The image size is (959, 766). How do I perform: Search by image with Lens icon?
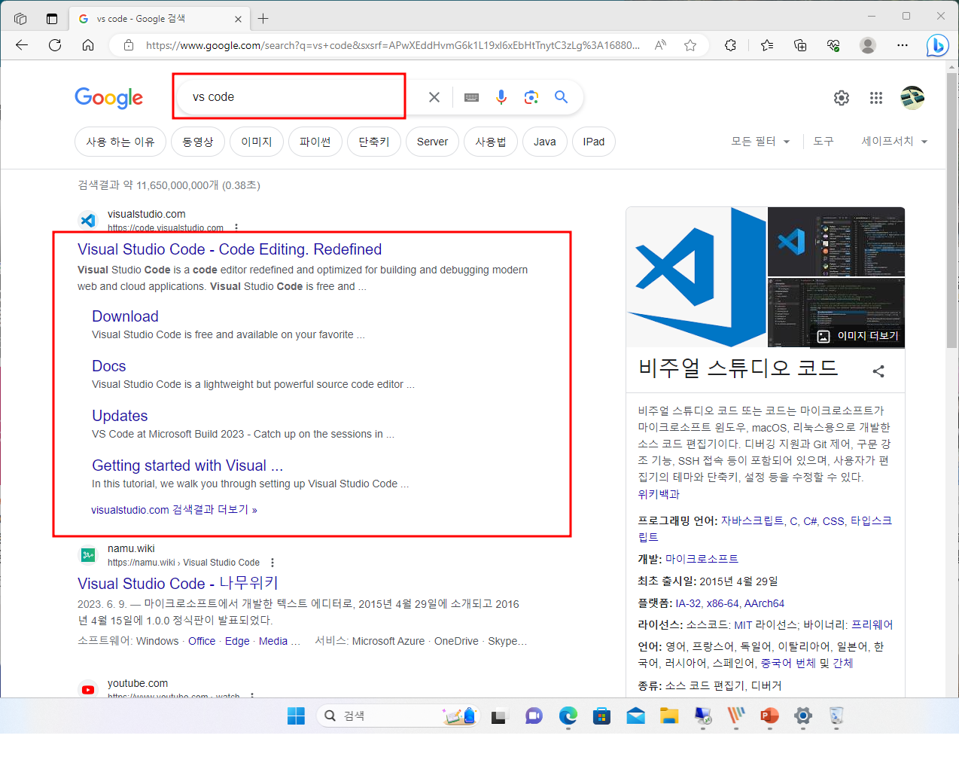point(531,97)
